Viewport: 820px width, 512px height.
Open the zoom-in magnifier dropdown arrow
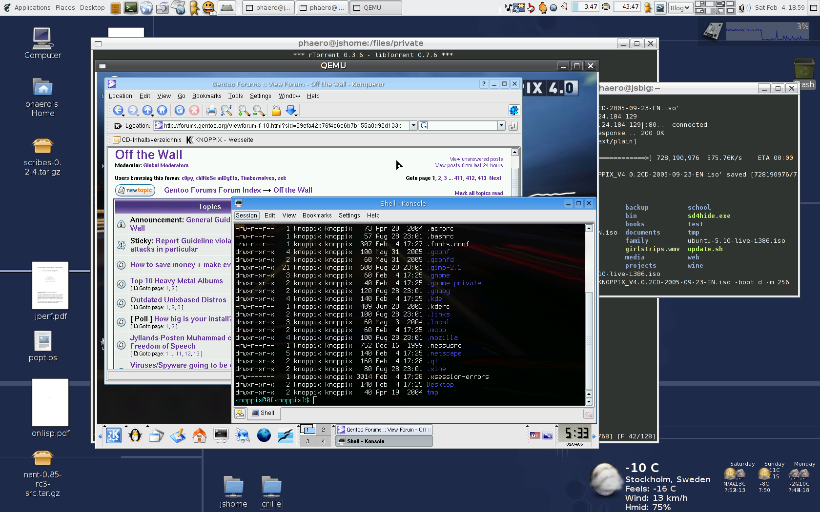(249, 115)
